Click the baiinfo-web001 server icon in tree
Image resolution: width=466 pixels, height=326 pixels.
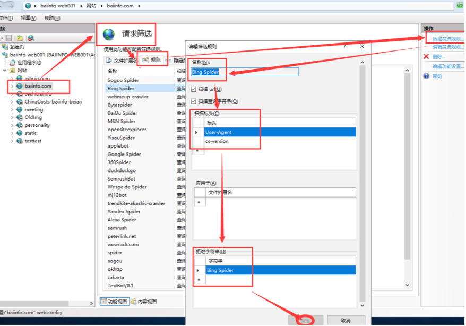pyautogui.click(x=5, y=55)
